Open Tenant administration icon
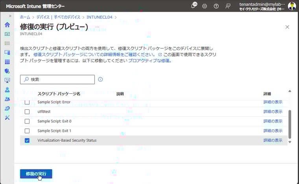299x184 pixels. click(x=7, y=108)
